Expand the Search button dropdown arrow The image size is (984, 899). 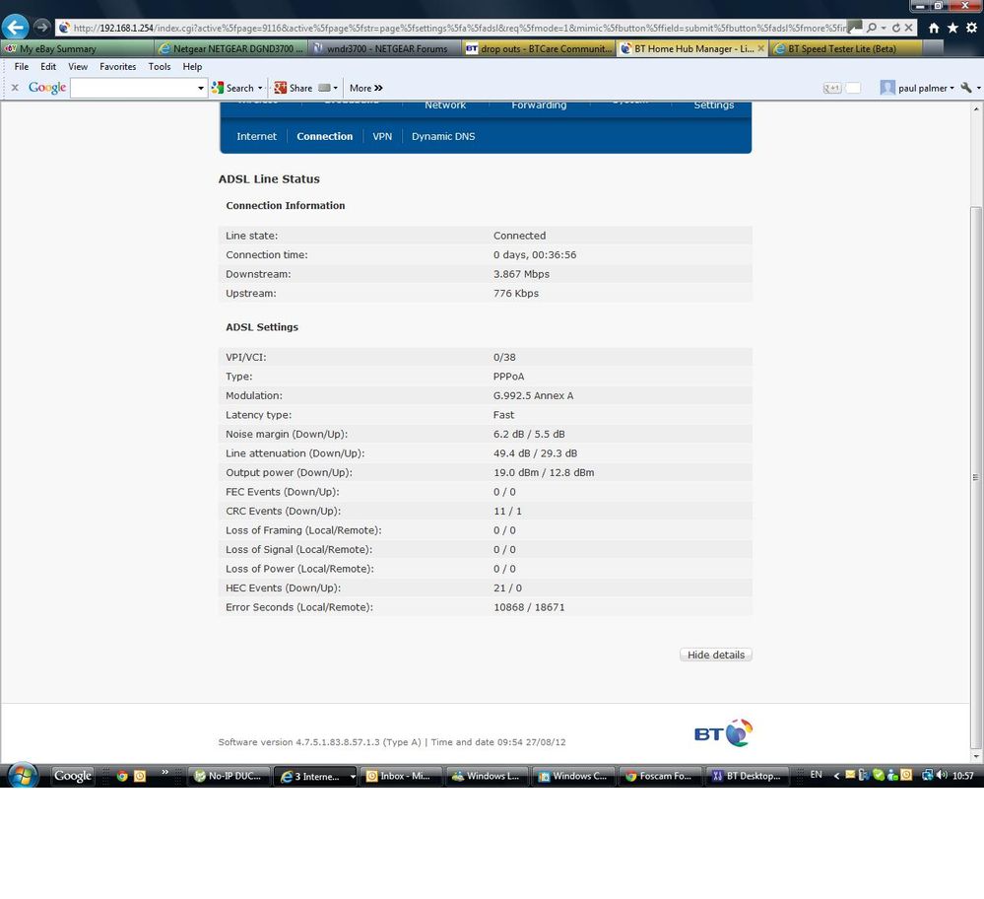tap(260, 88)
